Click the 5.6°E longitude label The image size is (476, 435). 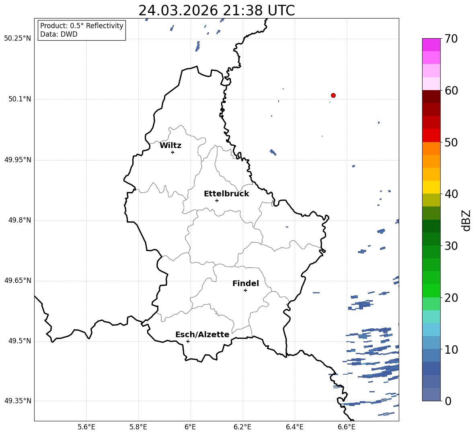86,427
